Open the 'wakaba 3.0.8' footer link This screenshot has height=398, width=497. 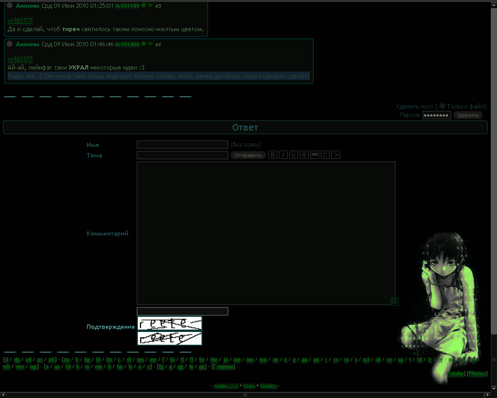coord(226,386)
